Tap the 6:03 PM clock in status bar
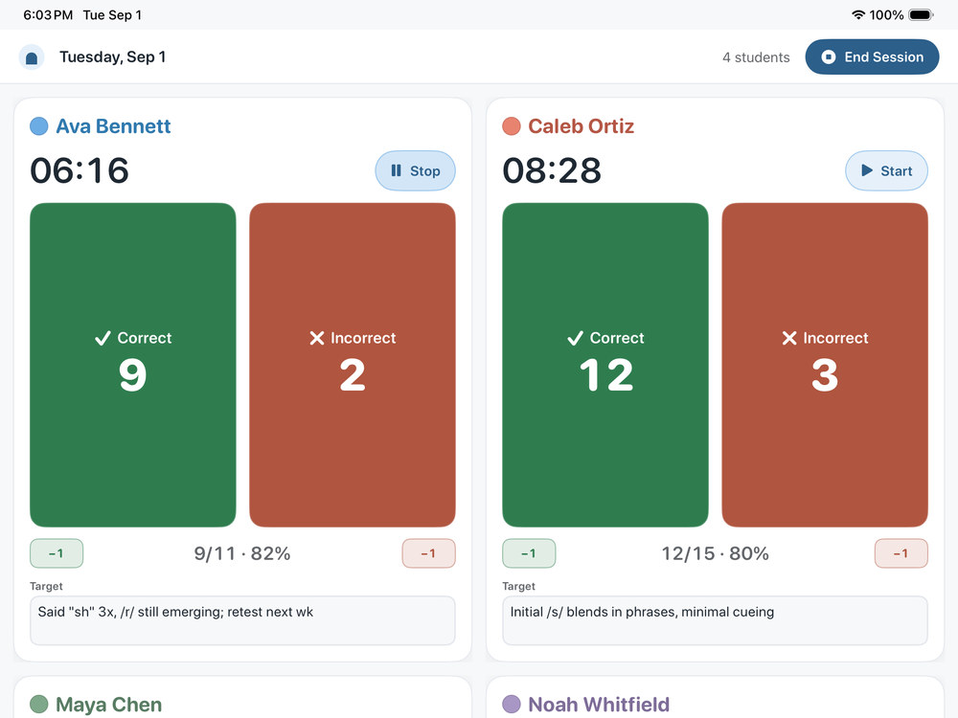Screen dimensions: 958x718 (48, 14)
